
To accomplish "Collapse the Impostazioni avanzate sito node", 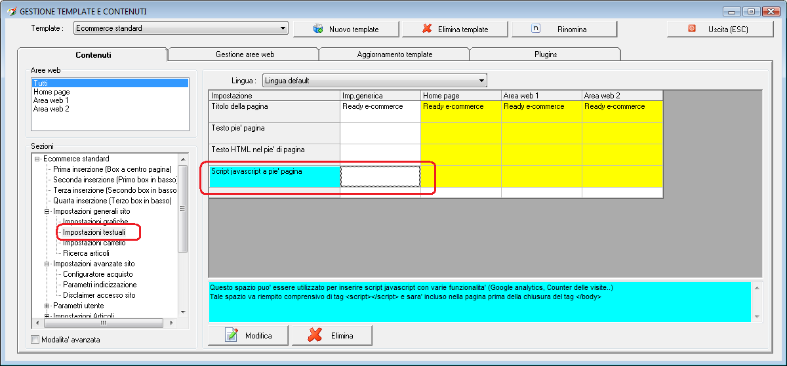I will [x=47, y=264].
